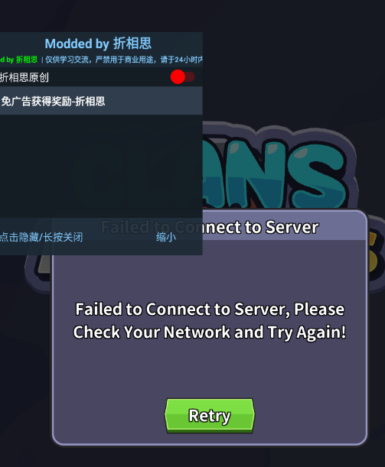Click the empty dark area inside mod menu

[x=101, y=166]
